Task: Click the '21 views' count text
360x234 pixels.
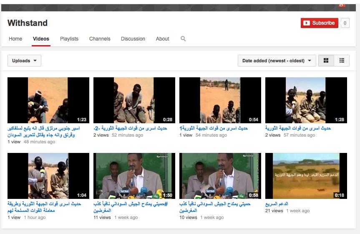Action: pos(274,211)
